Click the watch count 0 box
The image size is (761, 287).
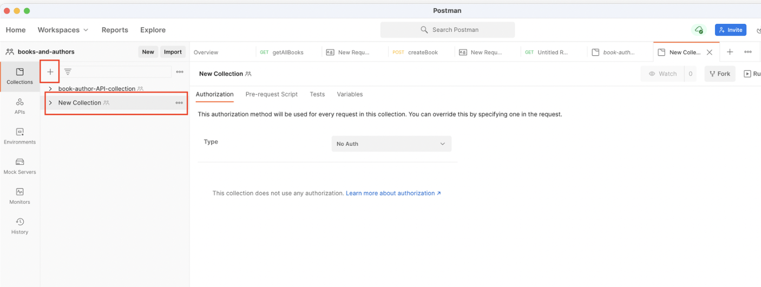pyautogui.click(x=690, y=74)
